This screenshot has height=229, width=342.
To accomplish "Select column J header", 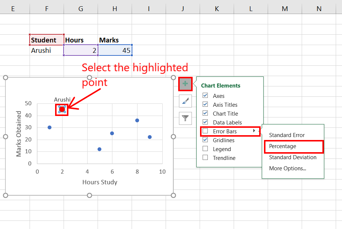I will click(x=183, y=9).
